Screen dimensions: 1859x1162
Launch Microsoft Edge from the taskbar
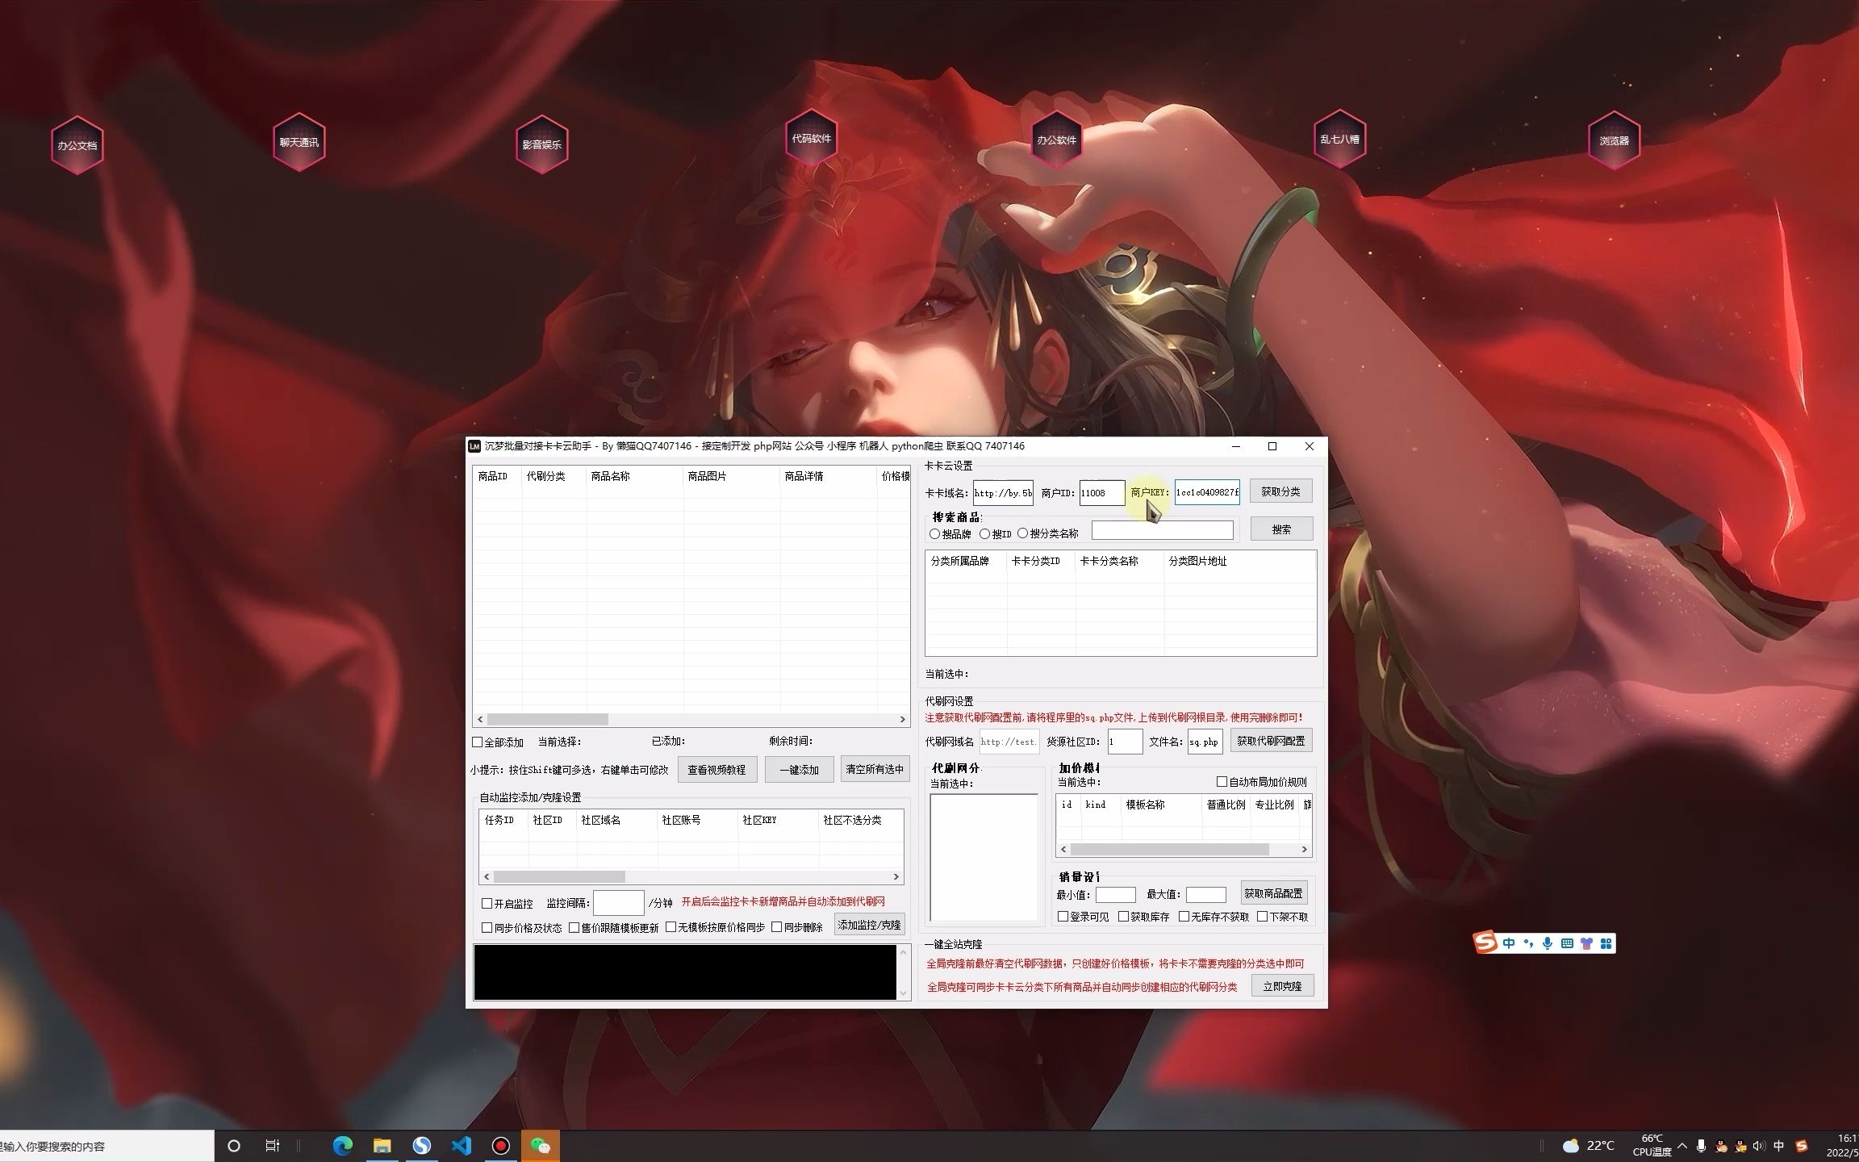click(x=343, y=1146)
